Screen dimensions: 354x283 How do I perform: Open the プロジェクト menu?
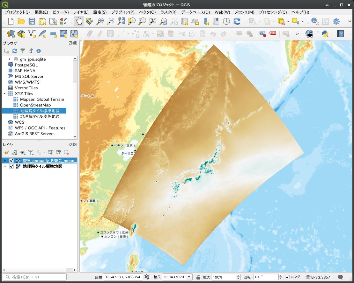(x=17, y=12)
